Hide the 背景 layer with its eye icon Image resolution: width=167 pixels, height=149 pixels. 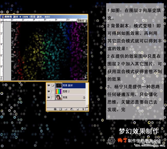49,97
